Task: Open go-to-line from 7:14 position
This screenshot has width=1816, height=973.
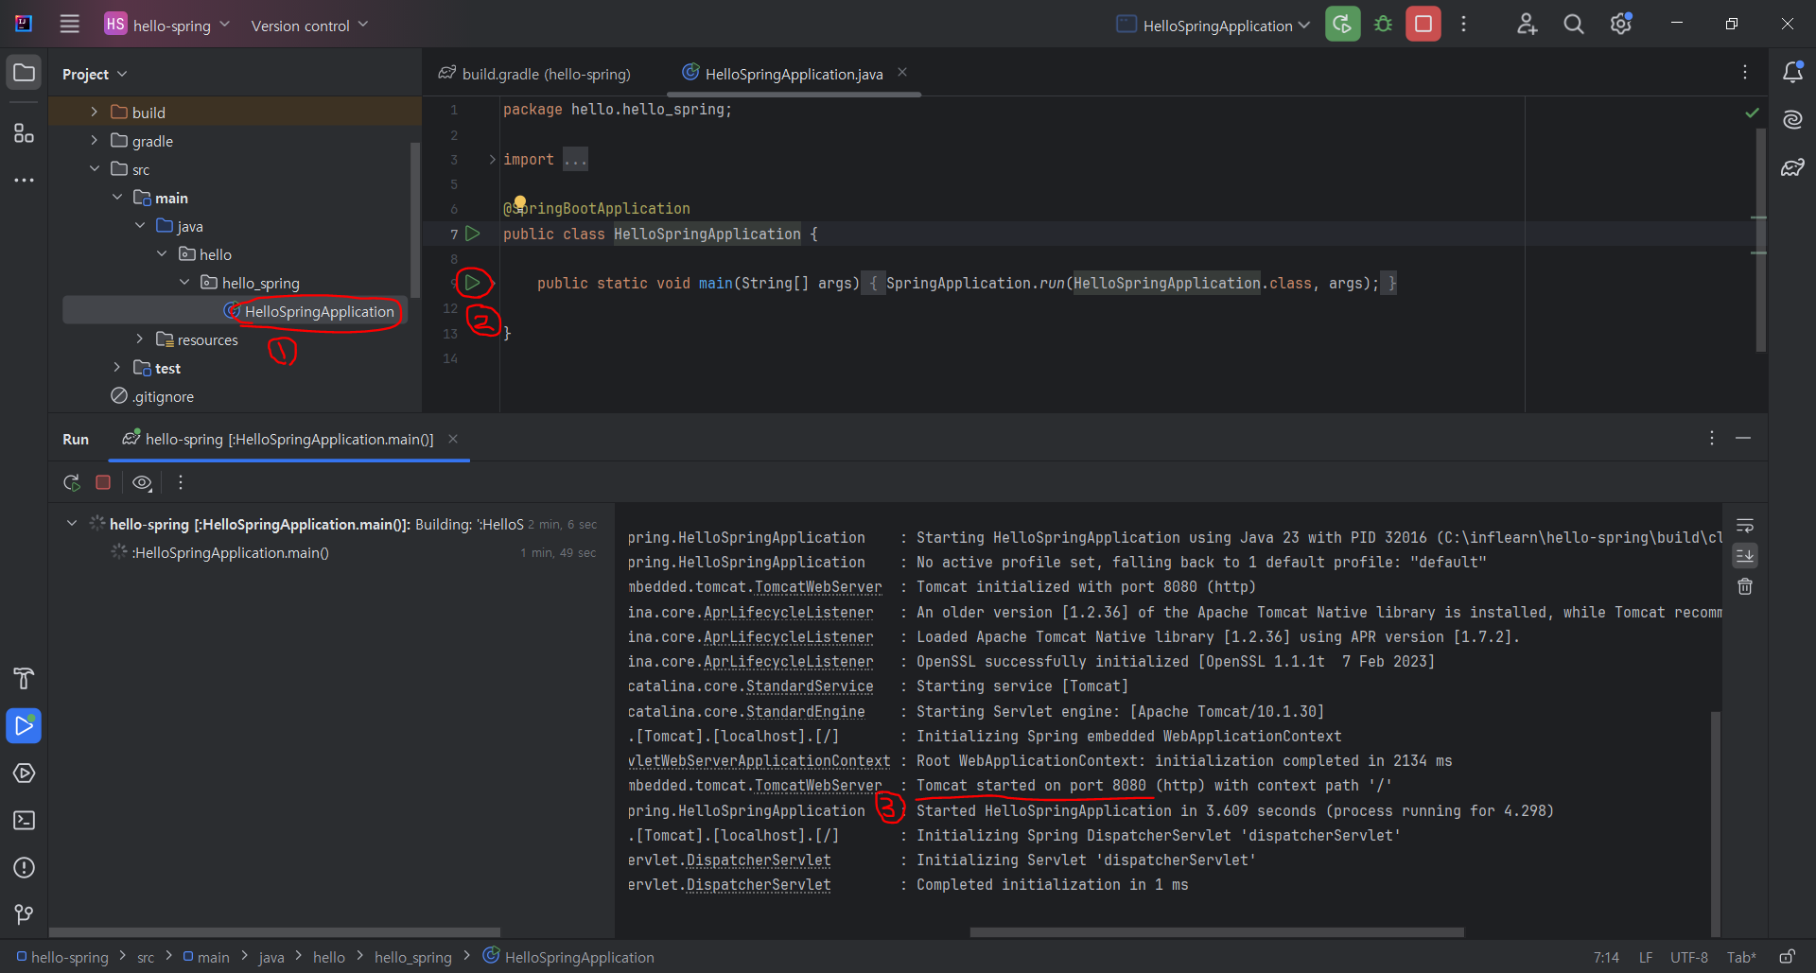Action: point(1606,957)
